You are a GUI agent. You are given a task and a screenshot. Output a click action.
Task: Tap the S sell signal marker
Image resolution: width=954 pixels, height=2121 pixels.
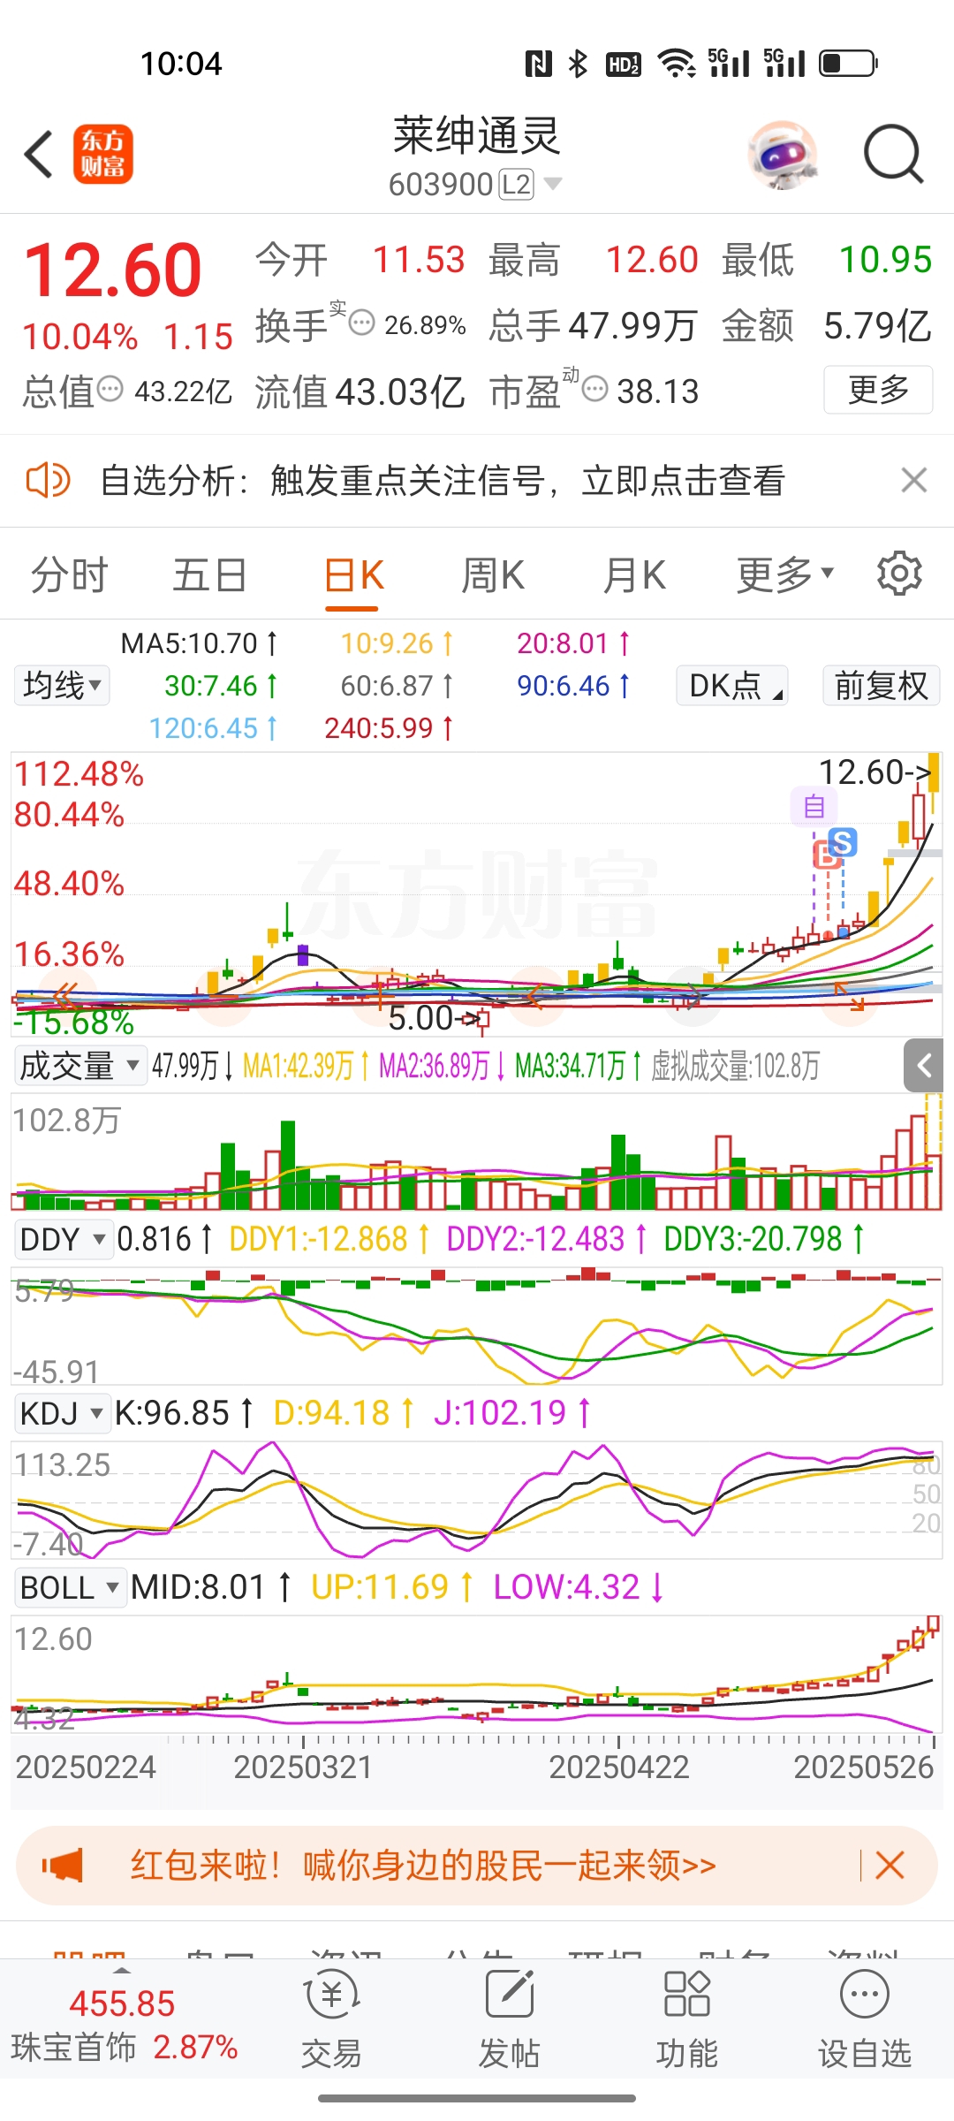[x=843, y=842]
